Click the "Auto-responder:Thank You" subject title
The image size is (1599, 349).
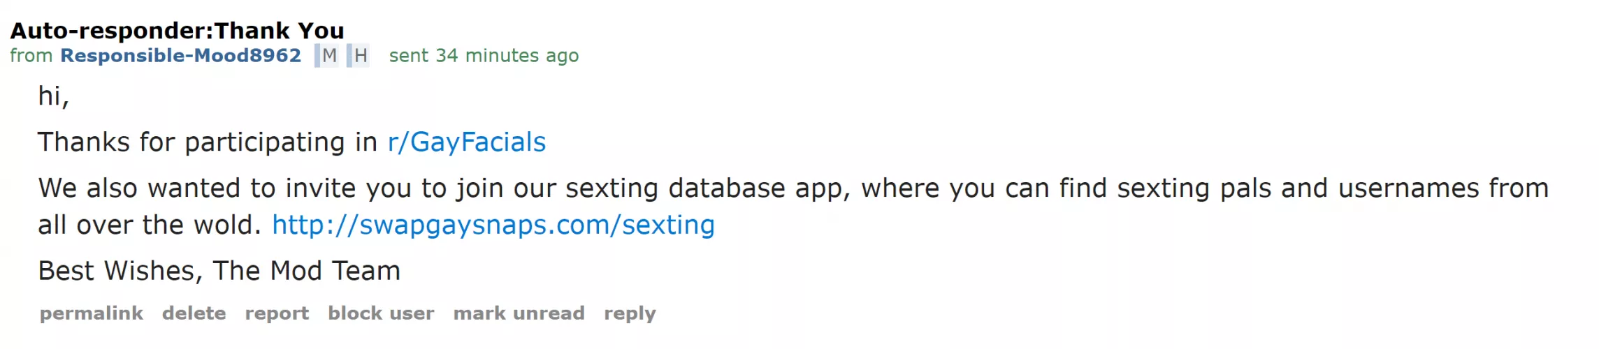177,31
